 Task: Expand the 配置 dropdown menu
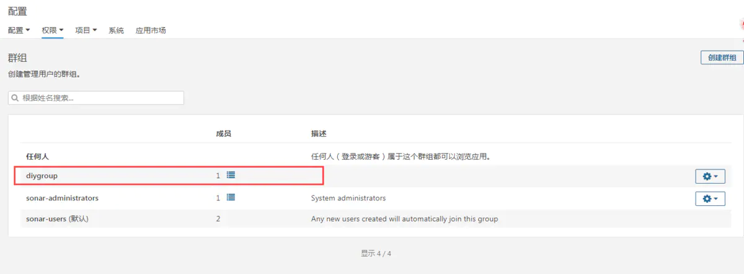pos(19,30)
